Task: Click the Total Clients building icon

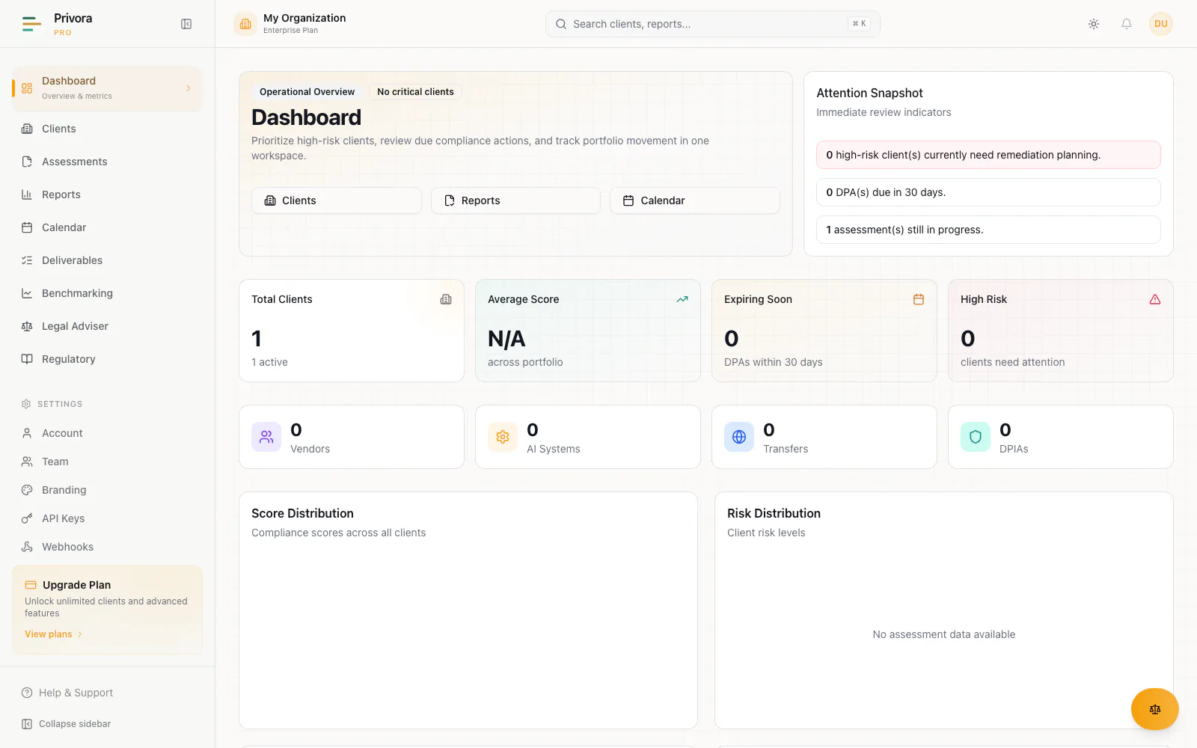Action: coord(446,299)
